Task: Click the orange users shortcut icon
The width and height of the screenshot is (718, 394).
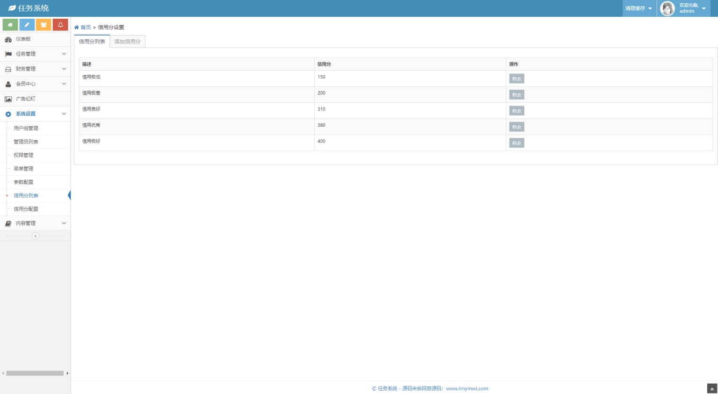Action: [43, 25]
